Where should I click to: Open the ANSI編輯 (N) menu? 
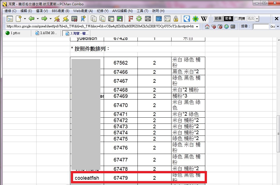pos(122,11)
